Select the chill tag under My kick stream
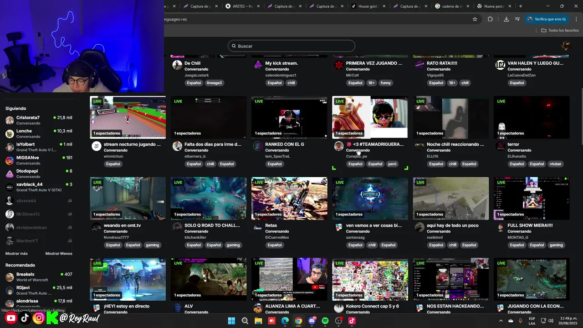The image size is (583, 328). click(291, 83)
